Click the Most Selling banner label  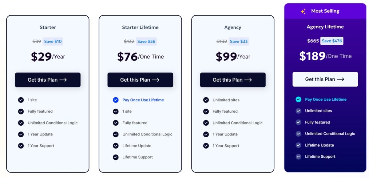pyautogui.click(x=325, y=11)
